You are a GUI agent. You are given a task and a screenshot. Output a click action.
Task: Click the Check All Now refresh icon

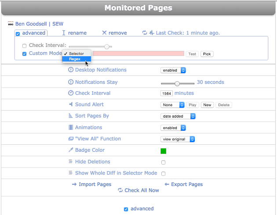coord(120,190)
